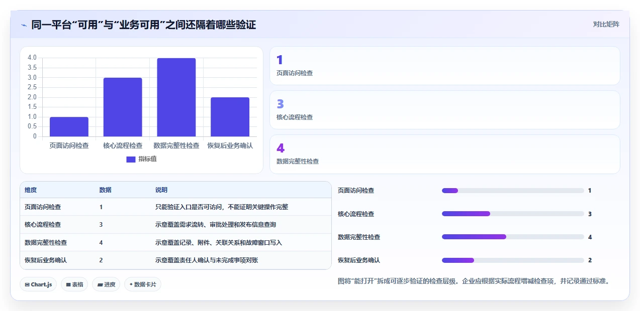Click the lightning icon beside the header title
Viewport: 640px width, 311px height.
point(24,25)
